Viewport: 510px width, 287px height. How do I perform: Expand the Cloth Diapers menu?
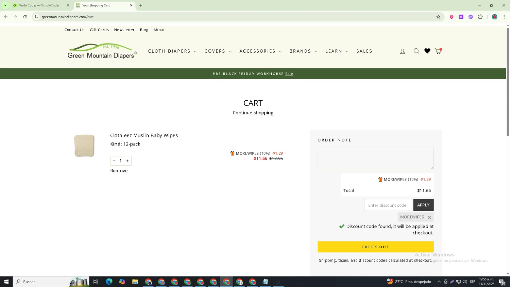pyautogui.click(x=172, y=51)
